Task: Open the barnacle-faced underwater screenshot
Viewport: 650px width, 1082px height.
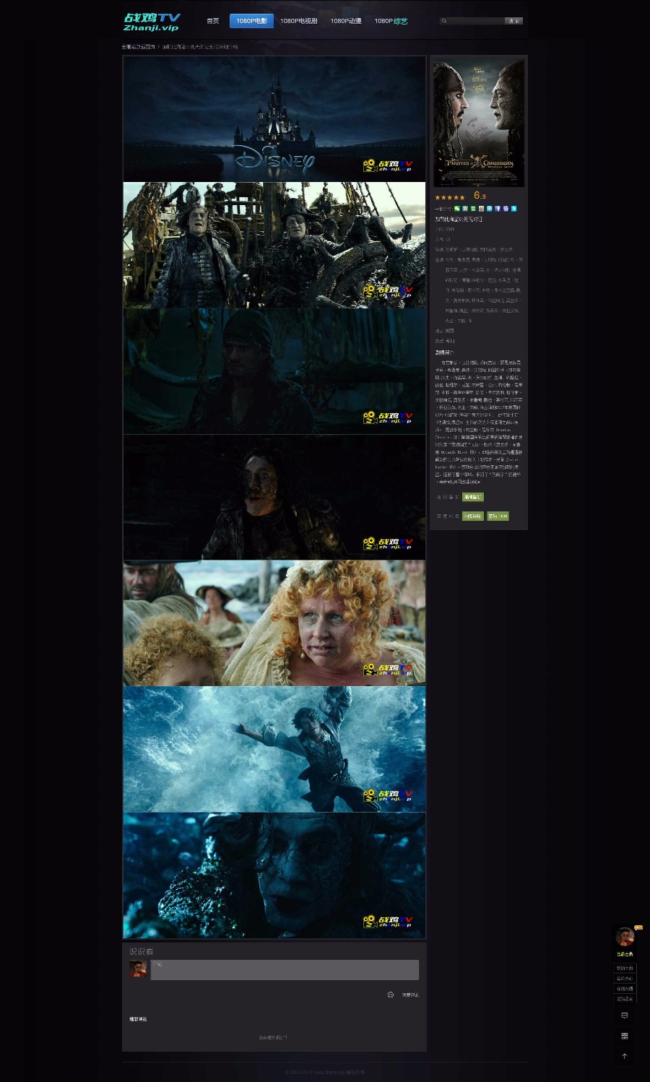Action: (x=274, y=875)
